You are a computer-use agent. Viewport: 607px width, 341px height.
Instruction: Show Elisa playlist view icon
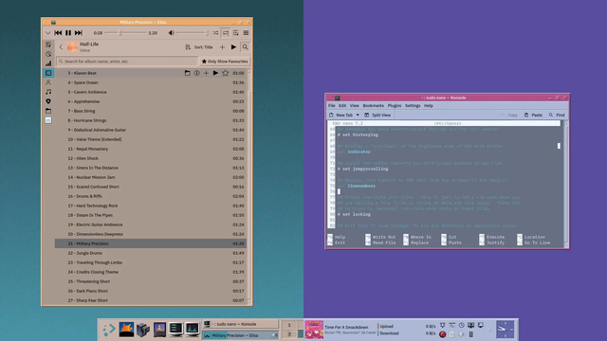pos(236,33)
